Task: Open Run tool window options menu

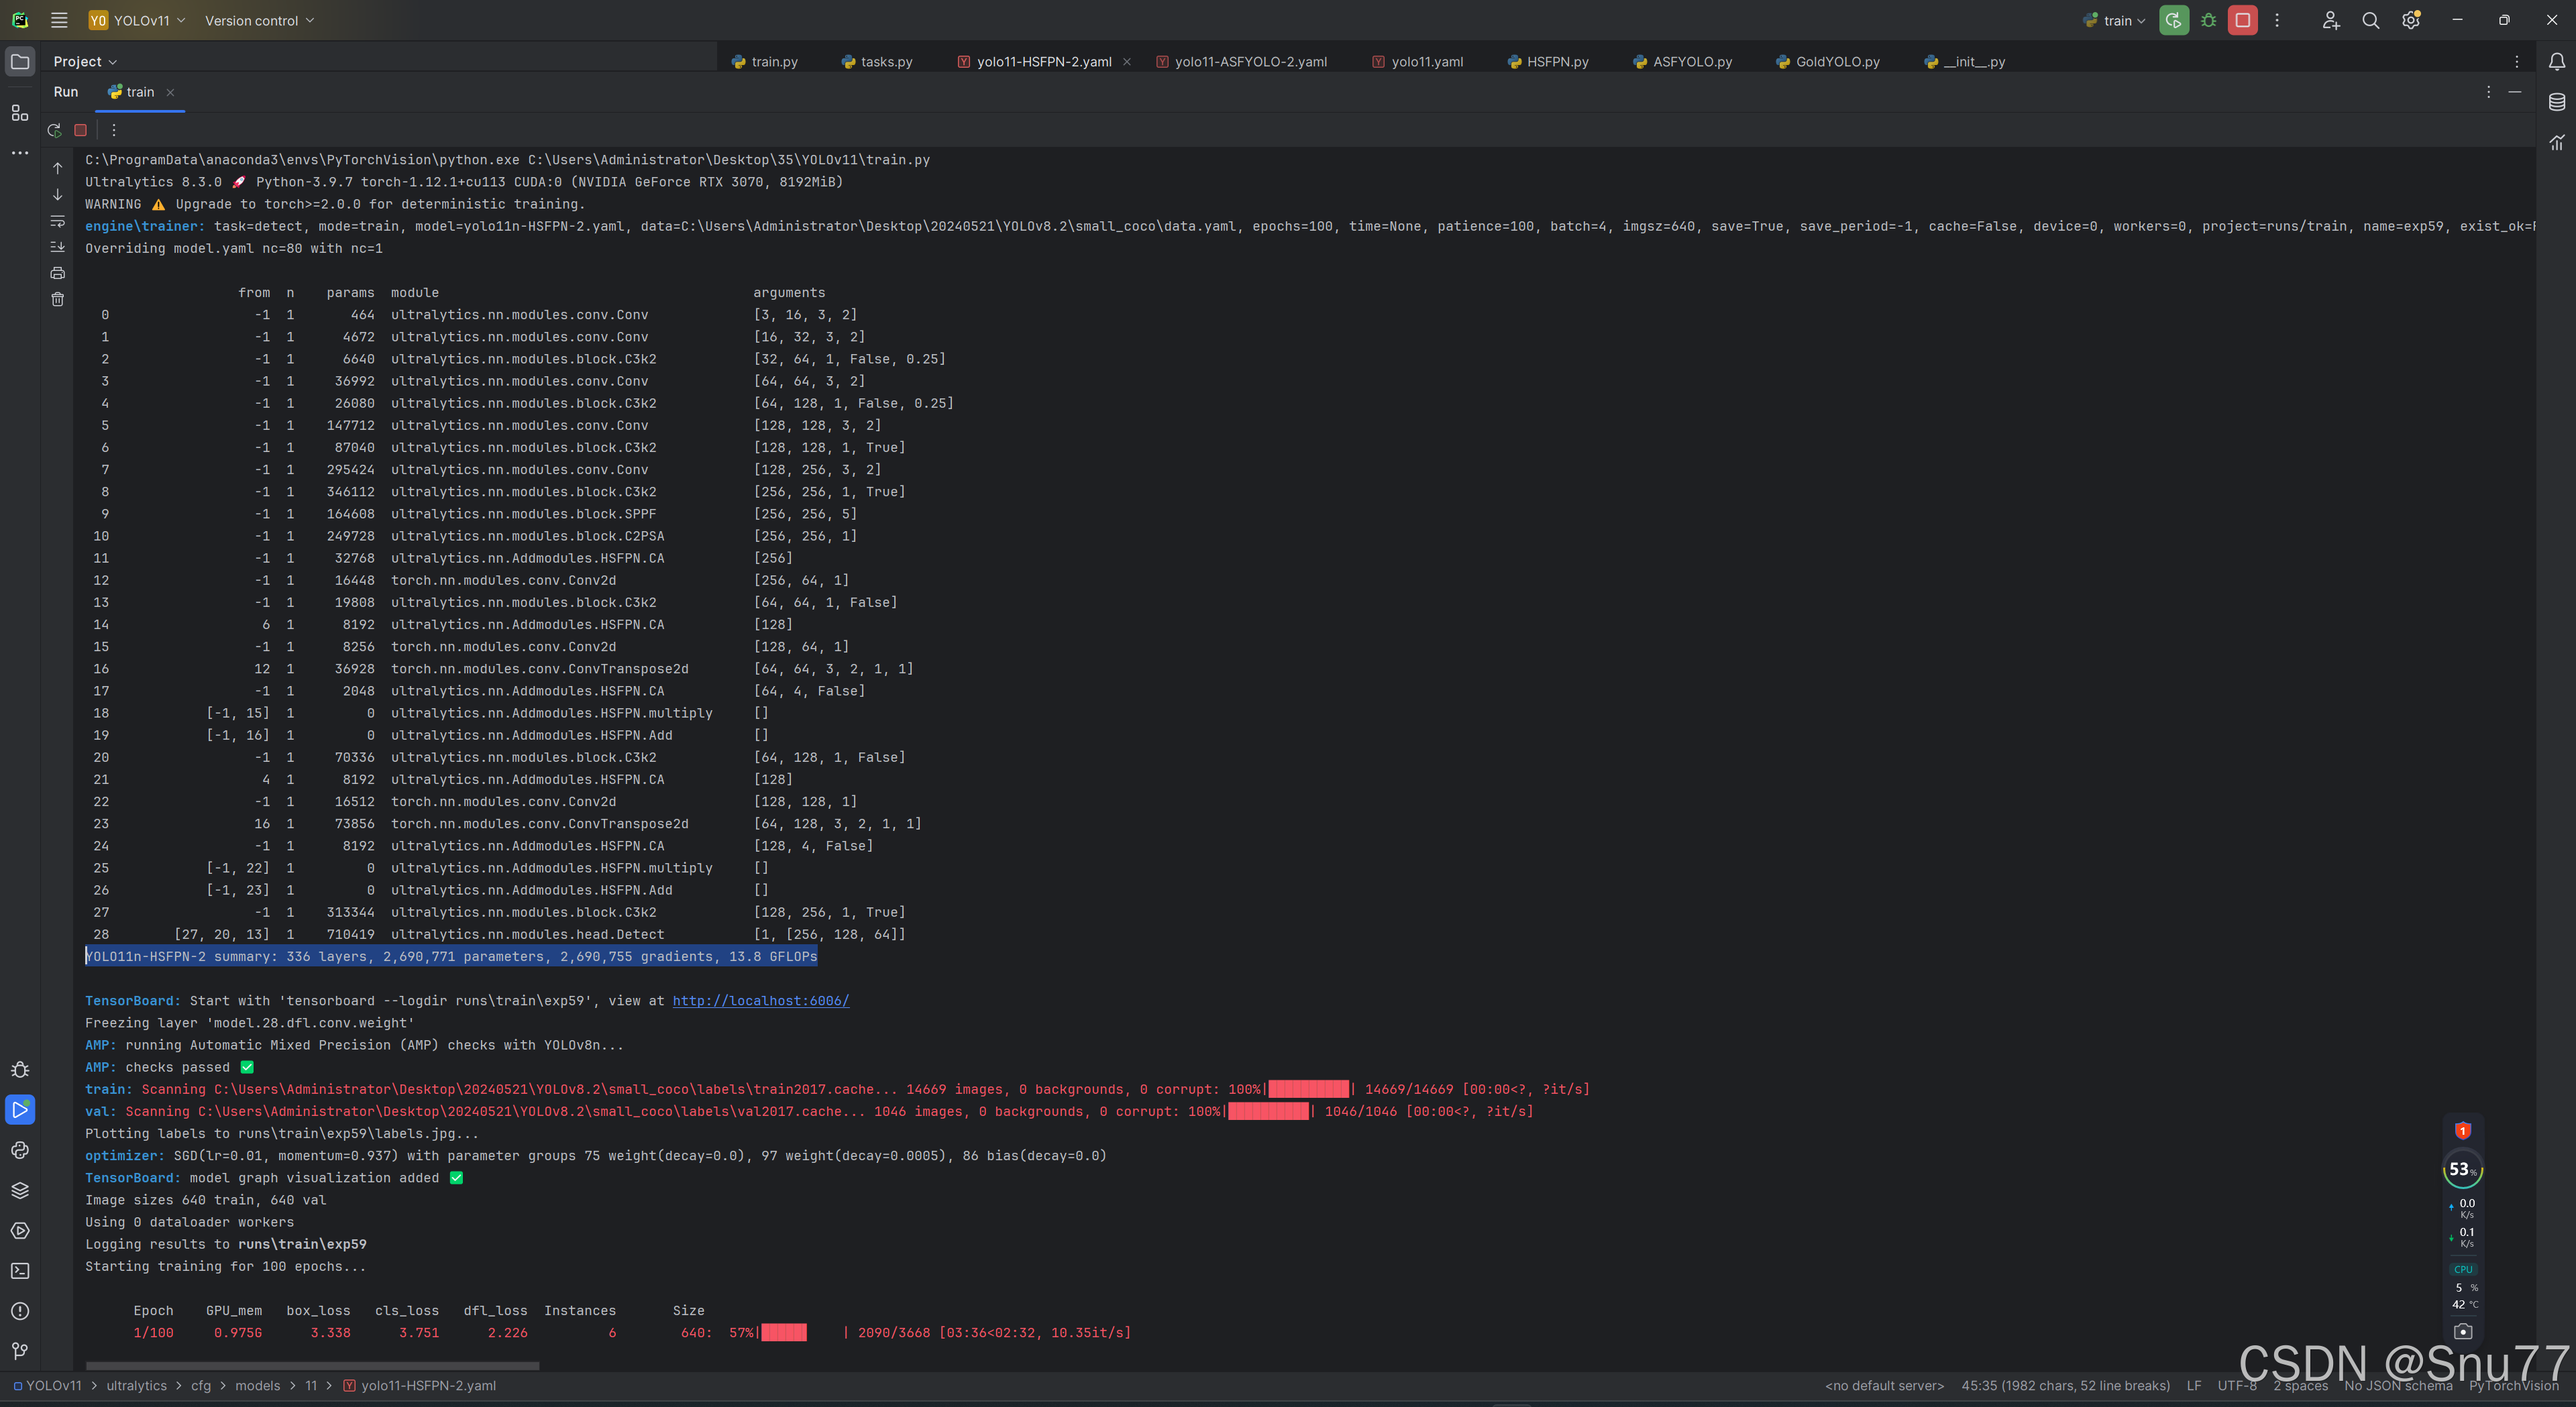Action: 2489,92
